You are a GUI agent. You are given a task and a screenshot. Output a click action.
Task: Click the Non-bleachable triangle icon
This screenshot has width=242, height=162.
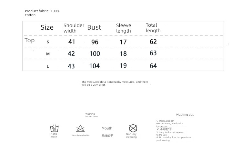click(80, 129)
